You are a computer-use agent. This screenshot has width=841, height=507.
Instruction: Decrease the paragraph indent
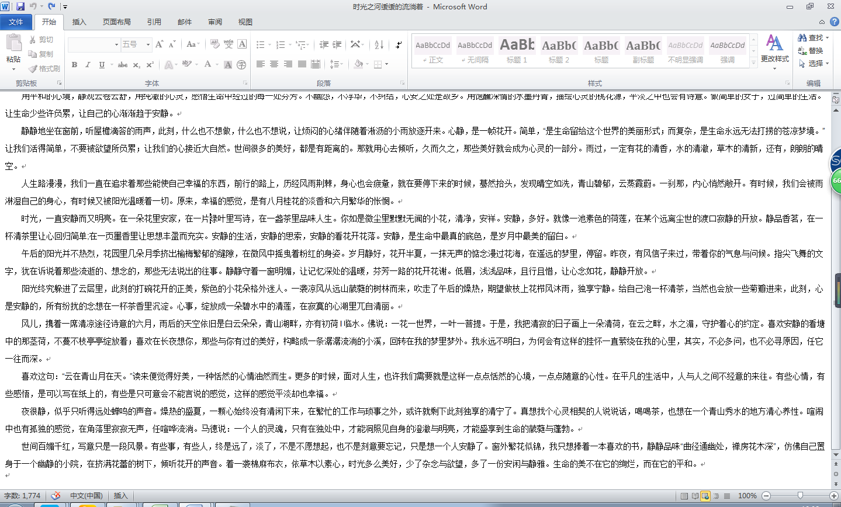click(324, 44)
